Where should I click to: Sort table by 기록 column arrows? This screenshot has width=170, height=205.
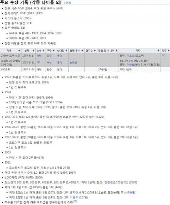(19, 50)
